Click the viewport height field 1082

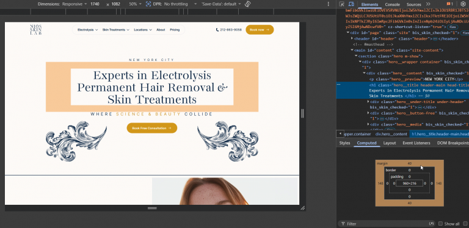point(116,4)
